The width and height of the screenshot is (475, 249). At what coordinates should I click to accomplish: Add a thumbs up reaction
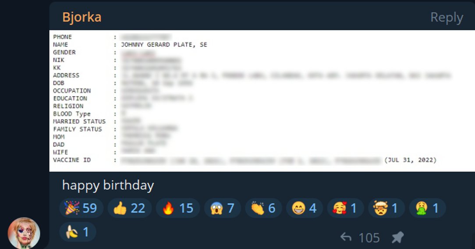tap(130, 208)
